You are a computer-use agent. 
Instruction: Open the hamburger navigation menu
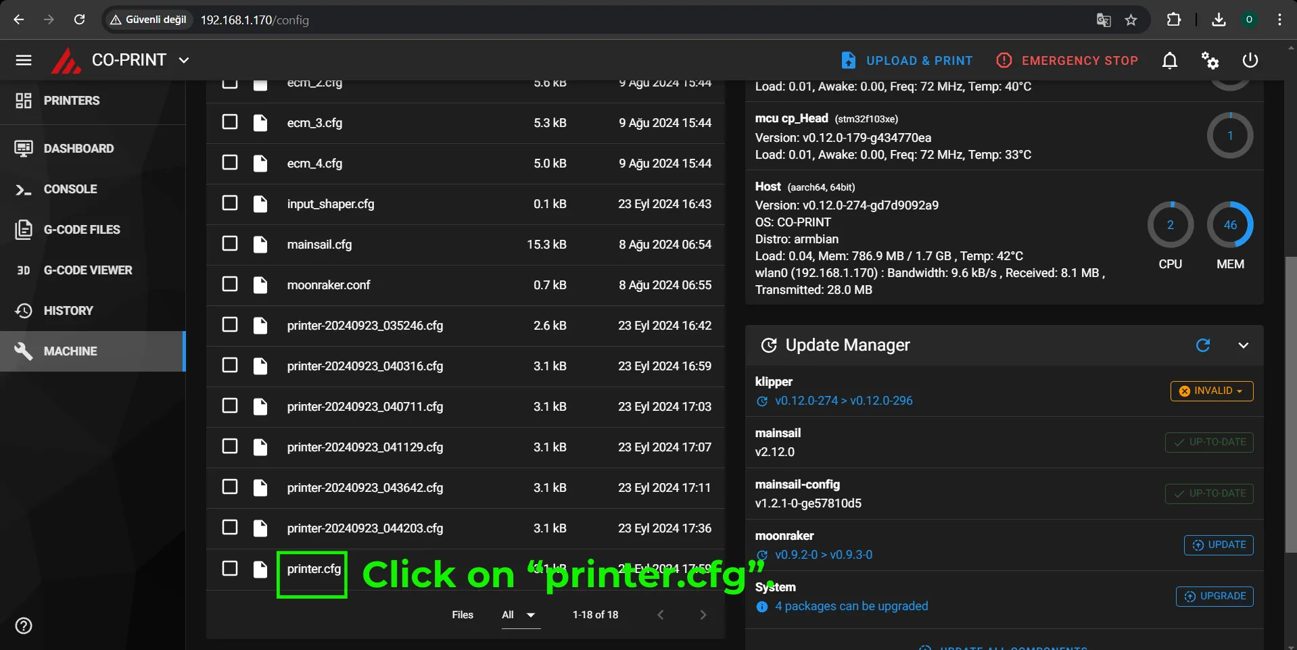pyautogui.click(x=24, y=60)
